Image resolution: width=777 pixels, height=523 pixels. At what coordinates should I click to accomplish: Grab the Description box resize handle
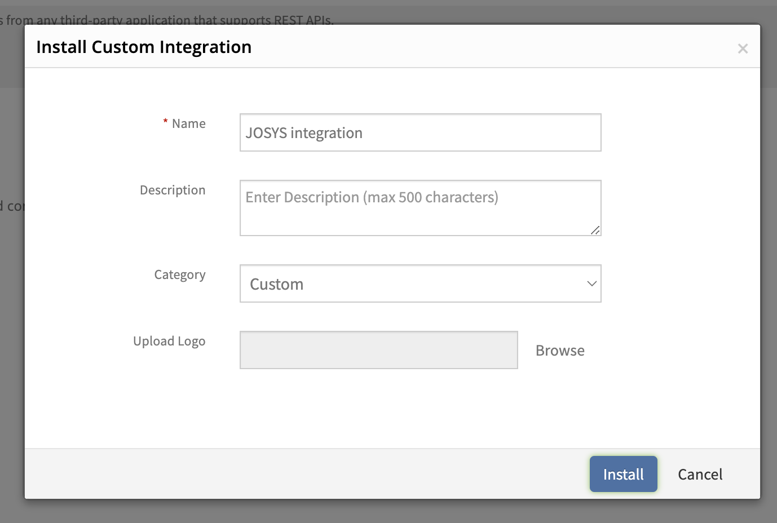click(x=595, y=230)
